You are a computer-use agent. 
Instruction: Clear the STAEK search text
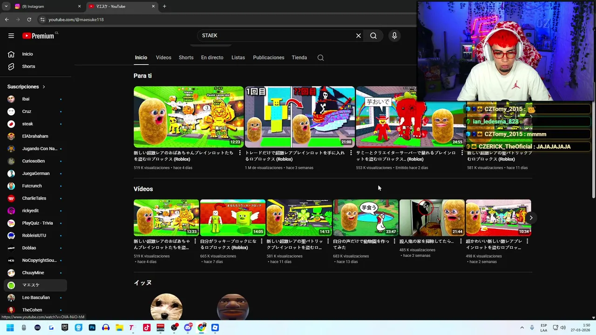[x=359, y=36]
